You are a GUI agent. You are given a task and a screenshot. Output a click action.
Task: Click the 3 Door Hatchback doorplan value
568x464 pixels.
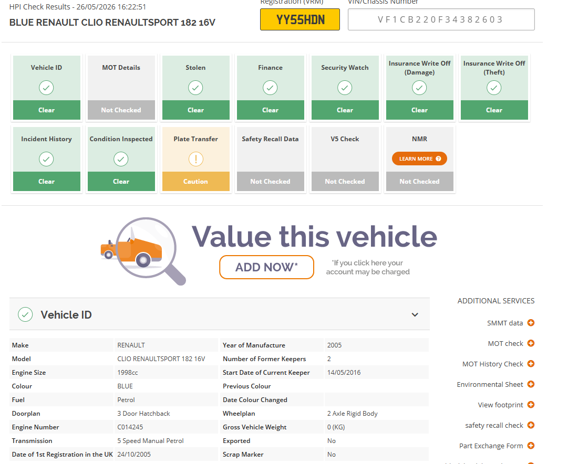click(143, 414)
